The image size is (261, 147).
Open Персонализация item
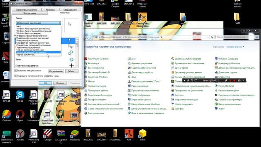click(x=138, y=86)
